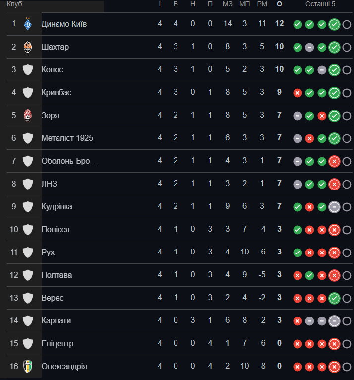The width and height of the screenshot is (354, 380).
Task: Click the Dynamo Kyiv club crest
Action: pos(28,24)
